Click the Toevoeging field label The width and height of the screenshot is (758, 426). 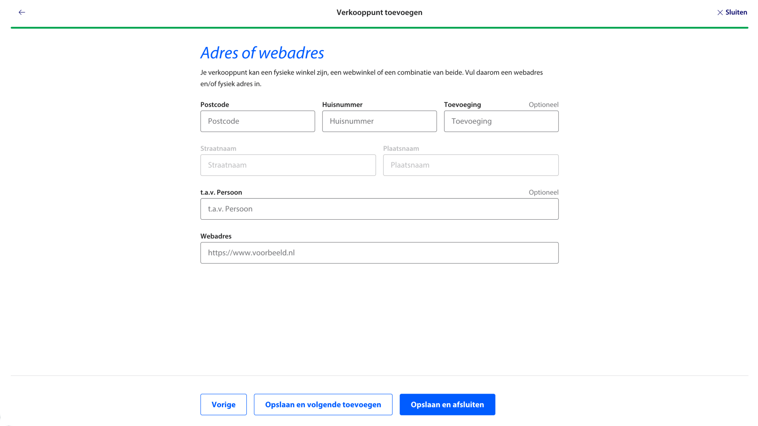pyautogui.click(x=462, y=105)
